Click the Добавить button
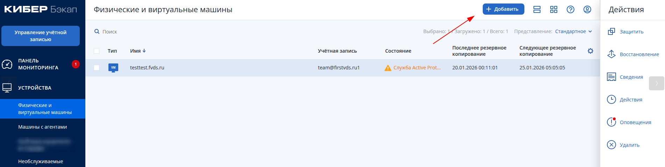665x167 pixels. 503,9
